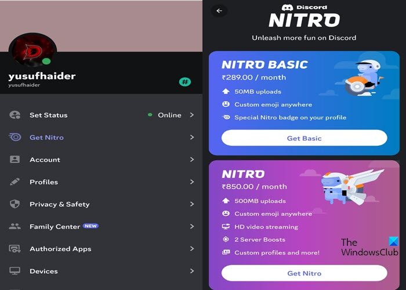Click the 50MB uploads text
The image size is (406, 290).
click(x=258, y=92)
